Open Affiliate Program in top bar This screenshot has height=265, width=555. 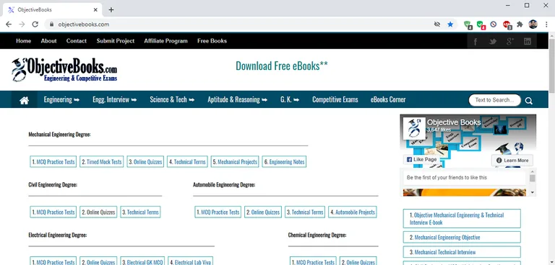165,41
